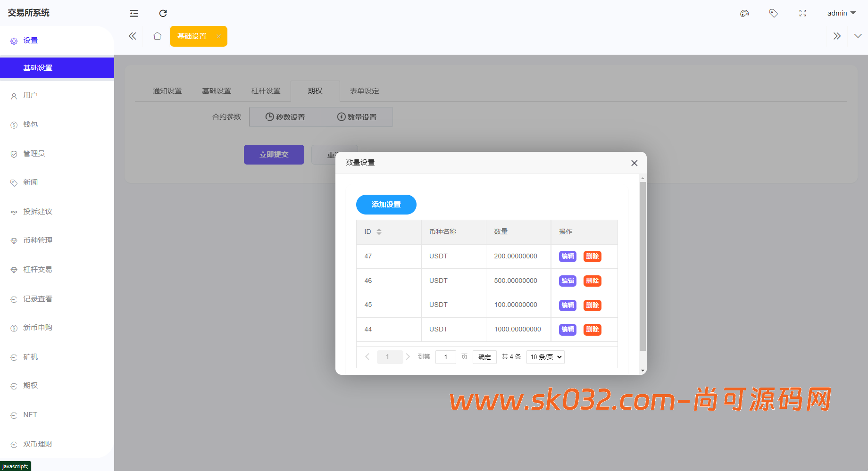Open 矿机 mining section in sidebar
This screenshot has width=868, height=471.
click(x=30, y=357)
